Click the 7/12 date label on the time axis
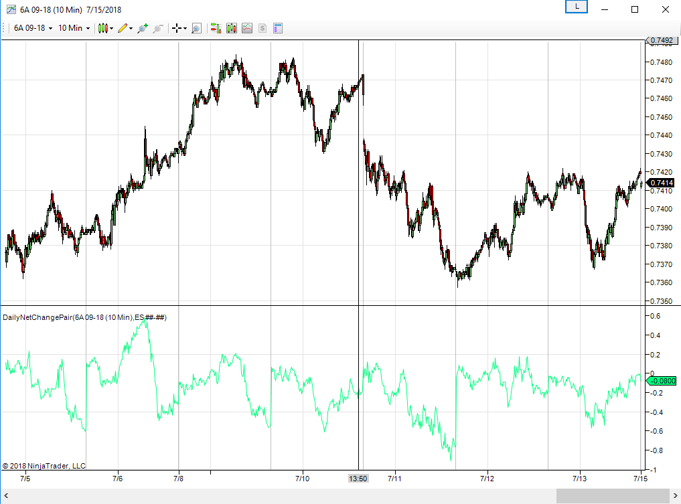This screenshot has width=681, height=504. point(487,479)
